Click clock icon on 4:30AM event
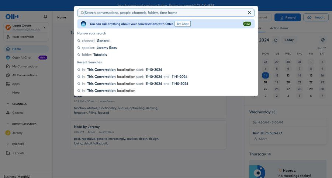332x178 pixels. [x=255, y=122]
